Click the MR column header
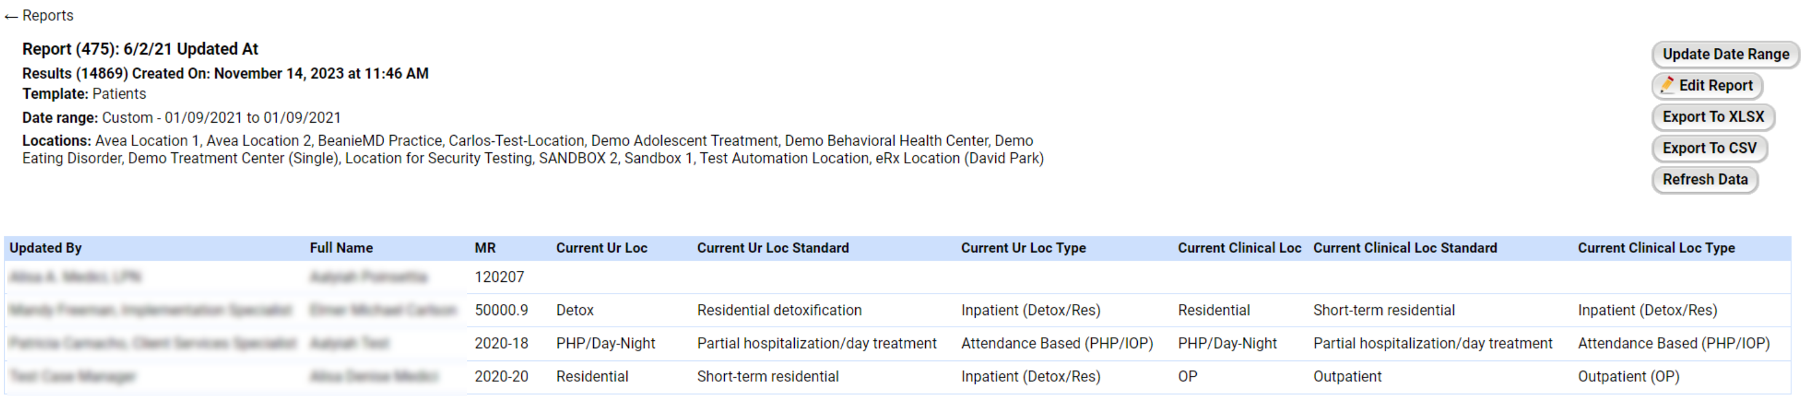The width and height of the screenshot is (1803, 396). (485, 247)
